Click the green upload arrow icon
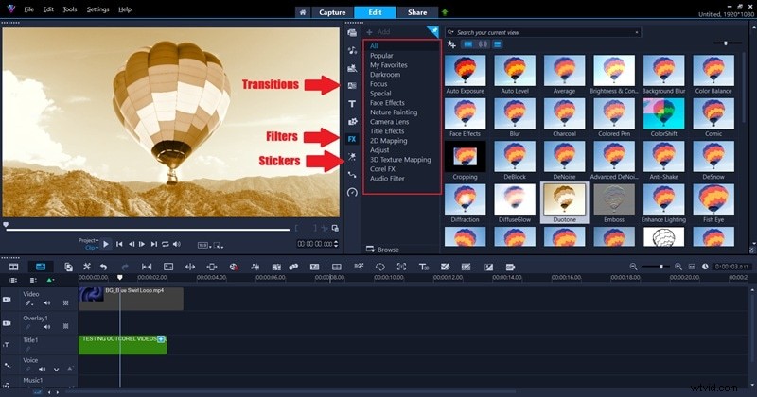Viewport: 757px width, 397px height. tap(445, 12)
